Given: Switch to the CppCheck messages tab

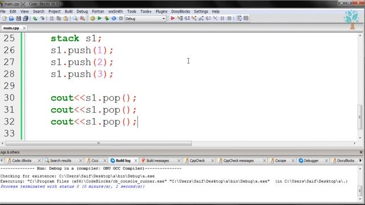Looking at the screenshot, I should click(x=238, y=161).
